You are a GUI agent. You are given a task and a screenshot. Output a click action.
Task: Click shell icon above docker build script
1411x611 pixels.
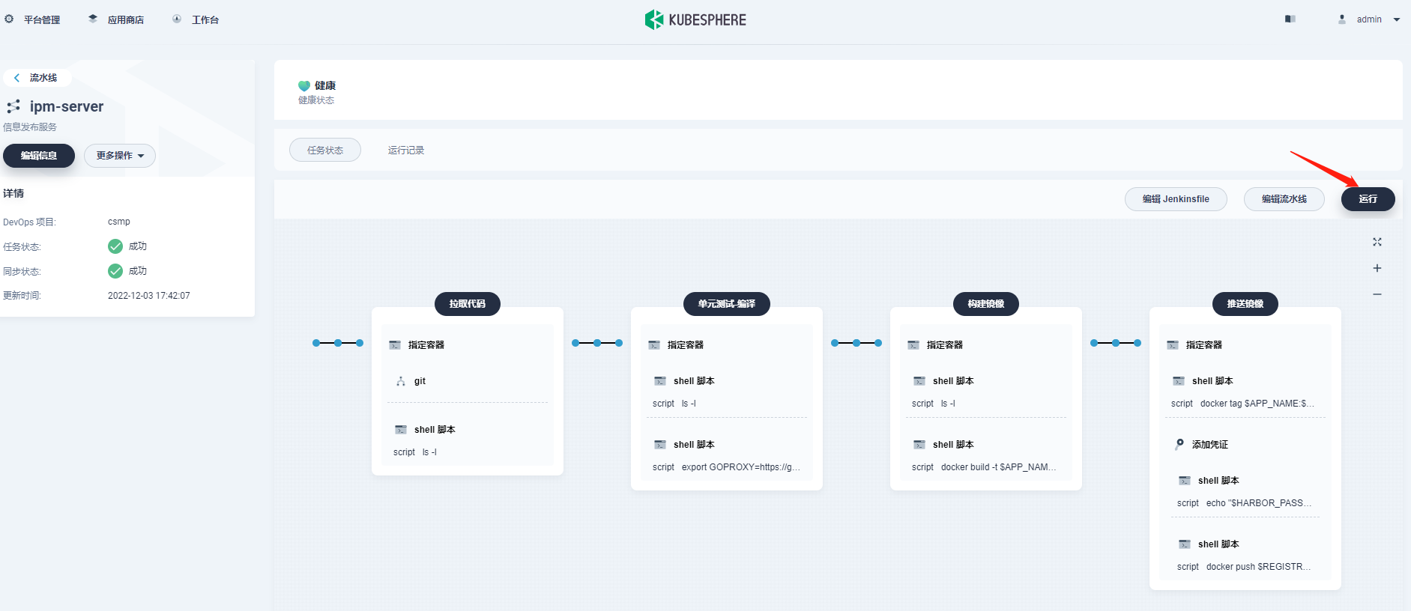[919, 445]
